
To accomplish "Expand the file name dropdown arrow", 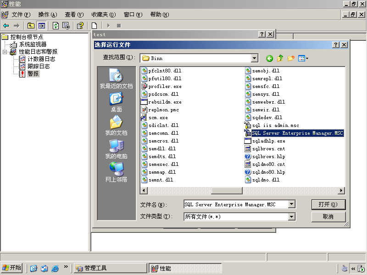I will pyautogui.click(x=291, y=204).
